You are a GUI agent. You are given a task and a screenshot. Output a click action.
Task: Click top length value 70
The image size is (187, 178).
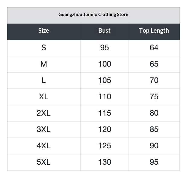[154, 81]
